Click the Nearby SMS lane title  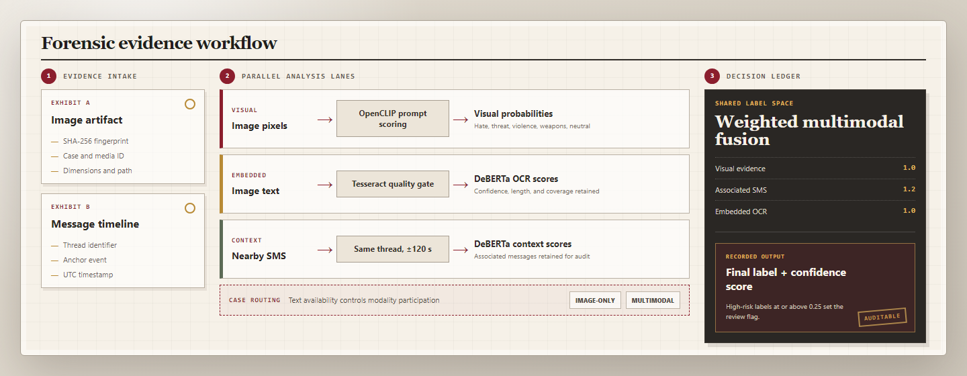pos(259,256)
